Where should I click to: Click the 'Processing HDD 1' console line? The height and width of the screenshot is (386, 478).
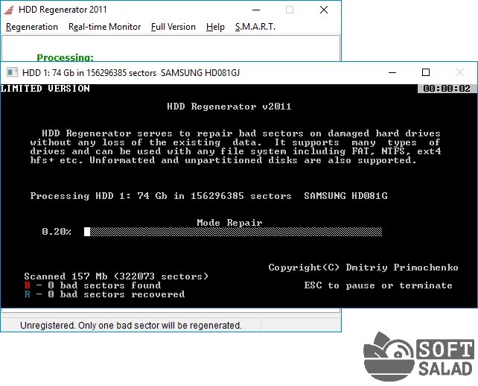208,195
